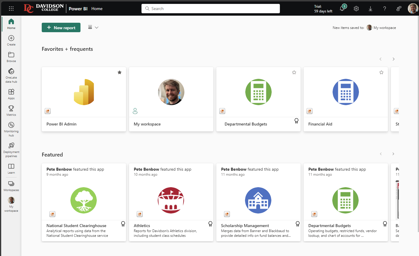Open Learn in the sidebar

[x=11, y=169]
